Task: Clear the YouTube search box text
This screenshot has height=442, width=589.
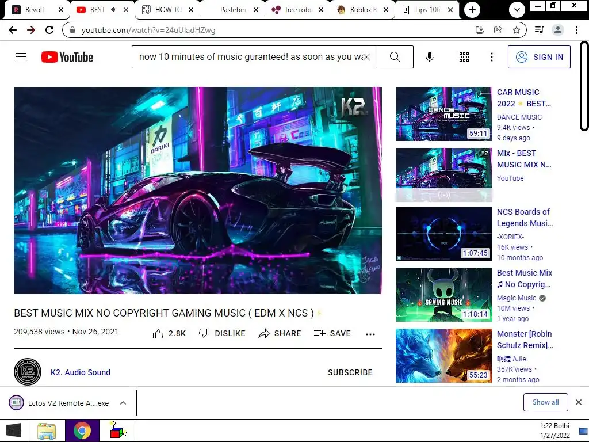Action: 366,57
